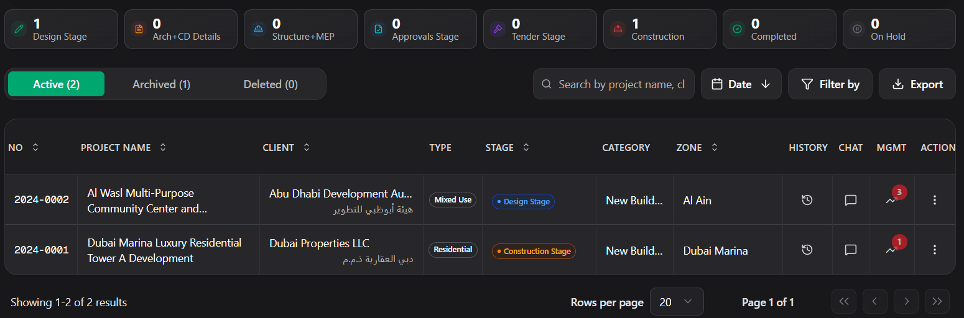The image size is (964, 318).
Task: Click the Design Stage pencil icon
Action: pyautogui.click(x=19, y=29)
